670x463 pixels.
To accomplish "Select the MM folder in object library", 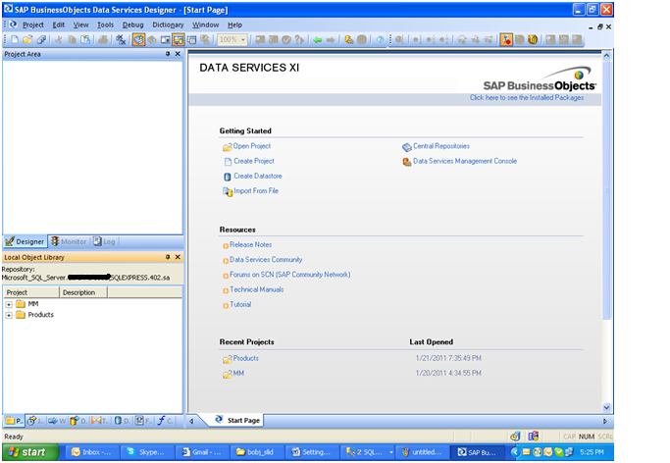I will point(27,304).
